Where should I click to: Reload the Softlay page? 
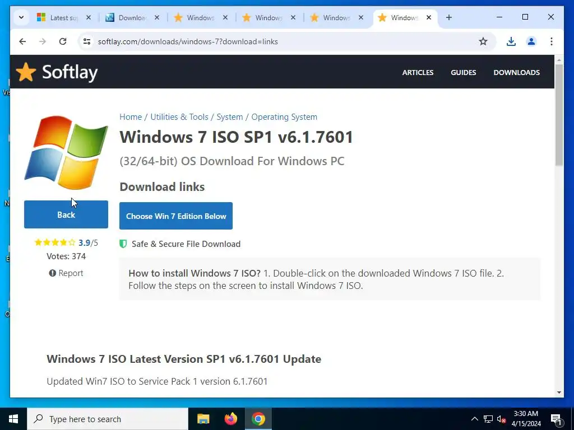(x=63, y=41)
